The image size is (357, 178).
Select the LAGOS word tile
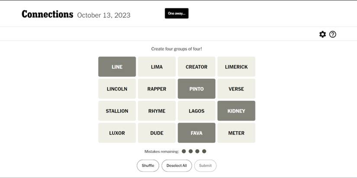tap(196, 111)
